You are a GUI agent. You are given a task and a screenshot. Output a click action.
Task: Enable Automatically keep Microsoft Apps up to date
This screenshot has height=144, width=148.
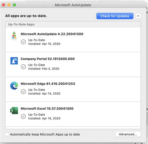coord(7,134)
